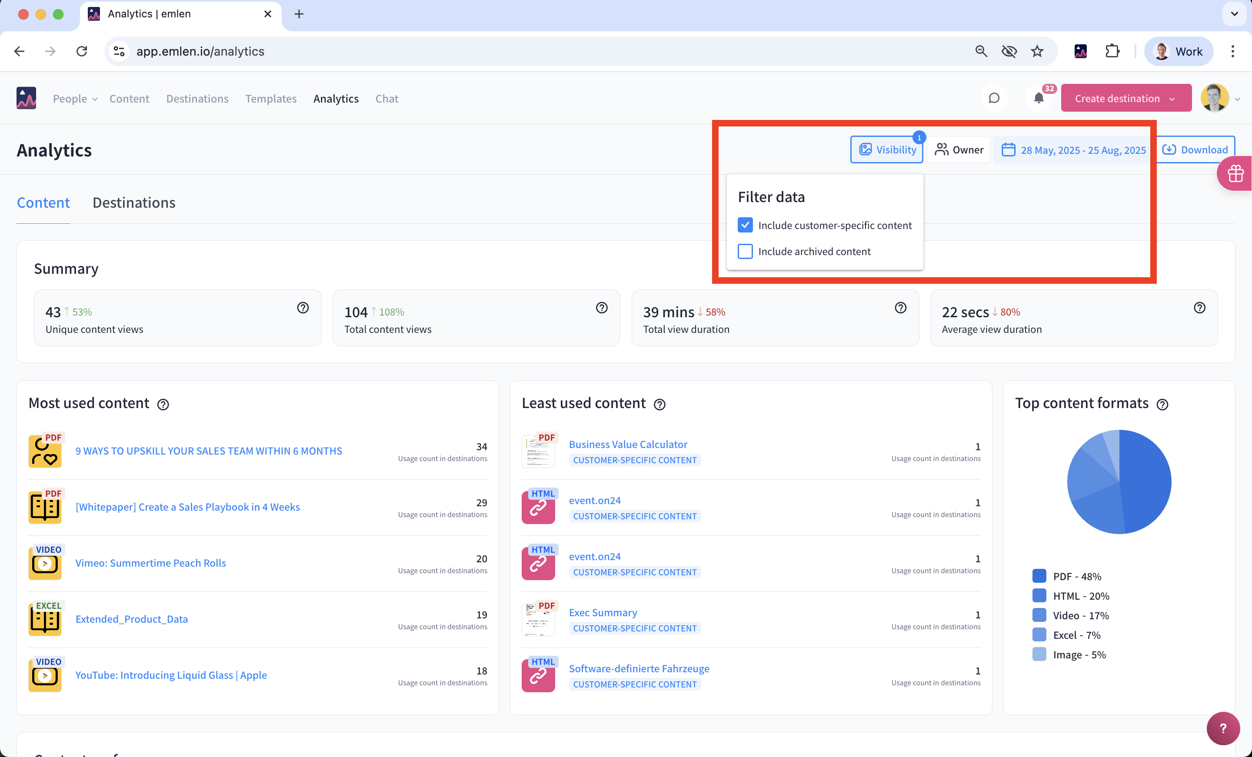1252x757 pixels.
Task: Open the Create destination dropdown
Action: click(1126, 99)
